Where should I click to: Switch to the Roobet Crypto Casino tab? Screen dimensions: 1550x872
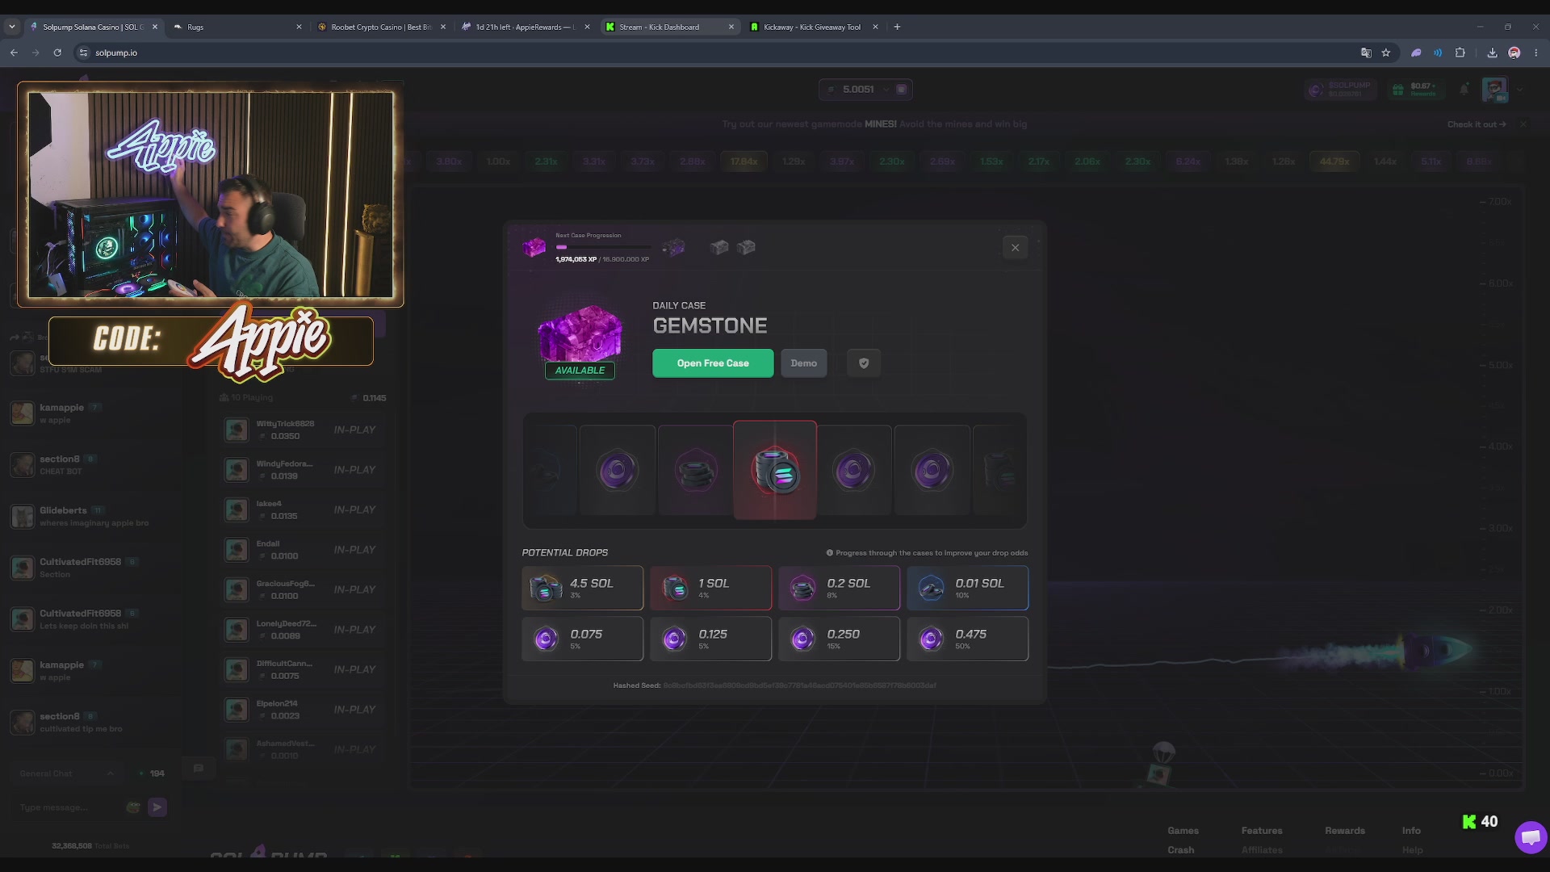click(x=381, y=27)
